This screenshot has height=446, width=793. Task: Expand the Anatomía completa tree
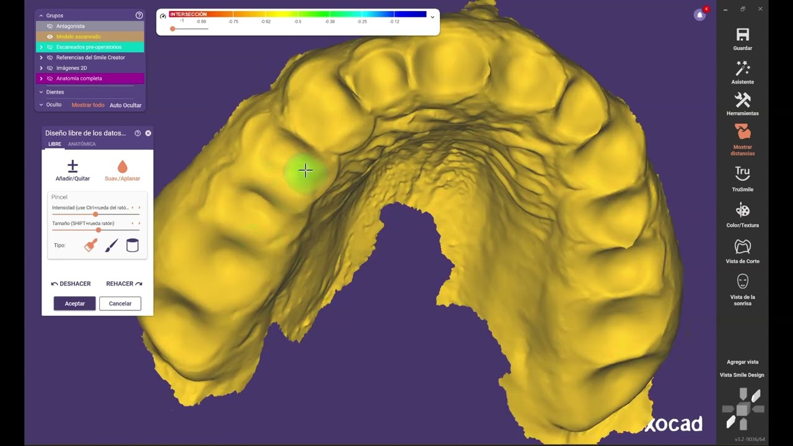pos(41,79)
